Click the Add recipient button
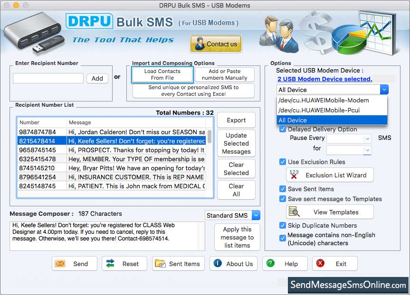This screenshot has height=295, width=410. click(97, 78)
